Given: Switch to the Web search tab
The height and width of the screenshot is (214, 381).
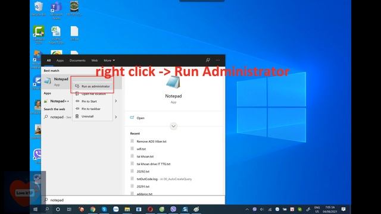Looking at the screenshot, I should pos(95,61).
